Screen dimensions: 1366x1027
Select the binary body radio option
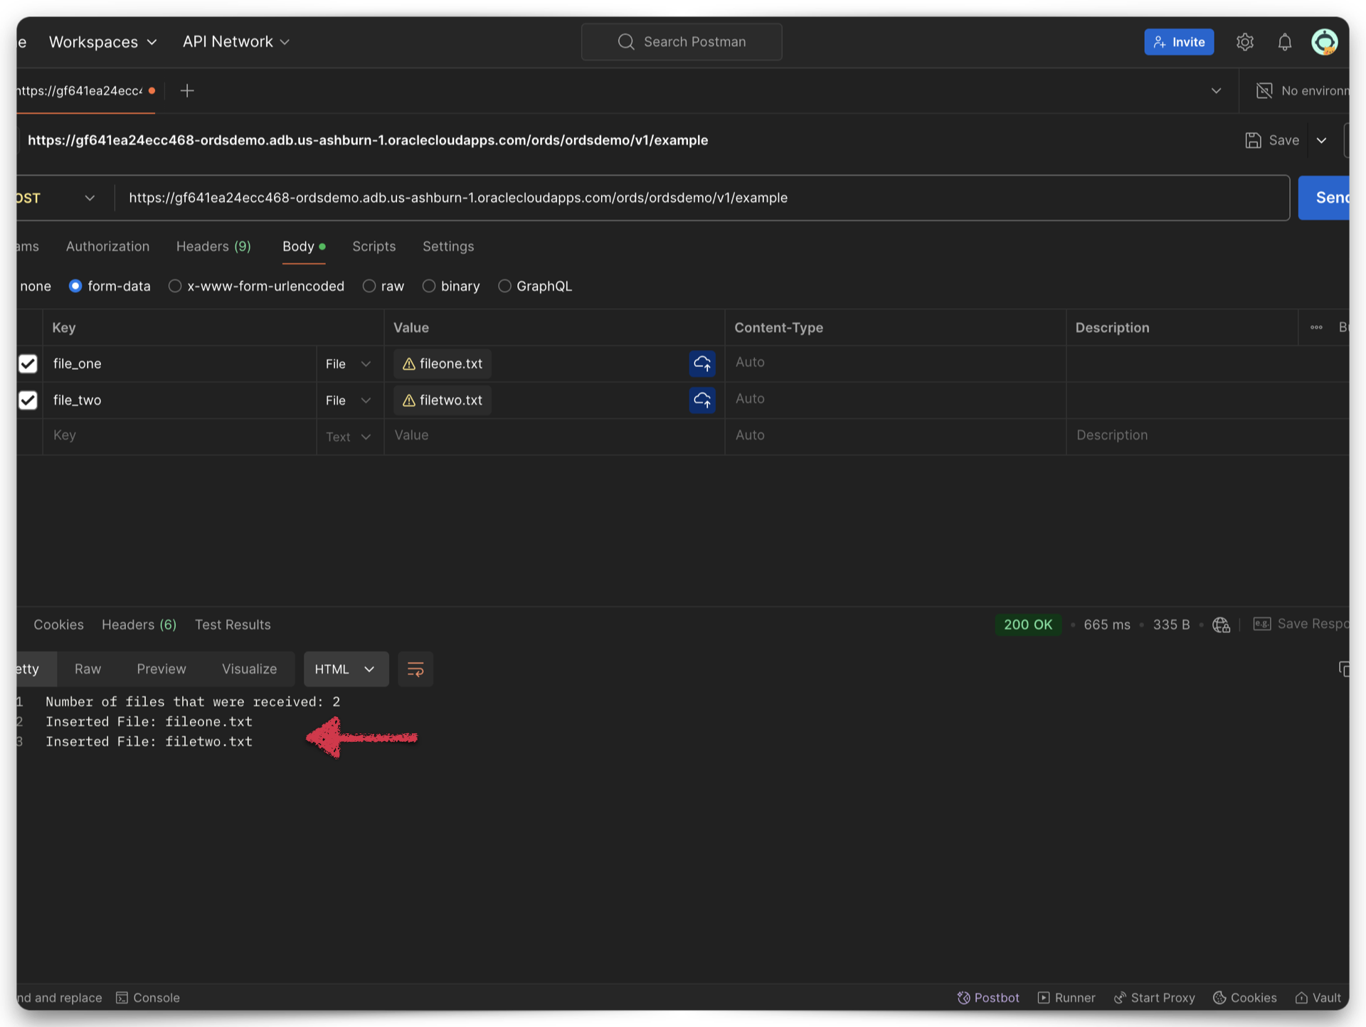(429, 286)
